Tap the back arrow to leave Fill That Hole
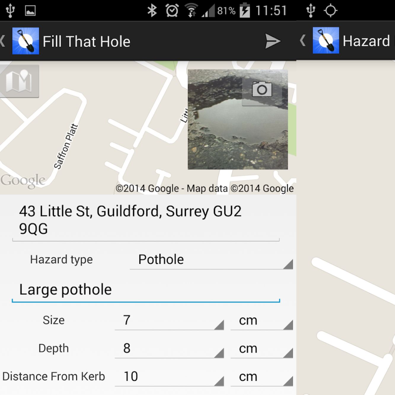This screenshot has width=395, height=395. click(2, 41)
